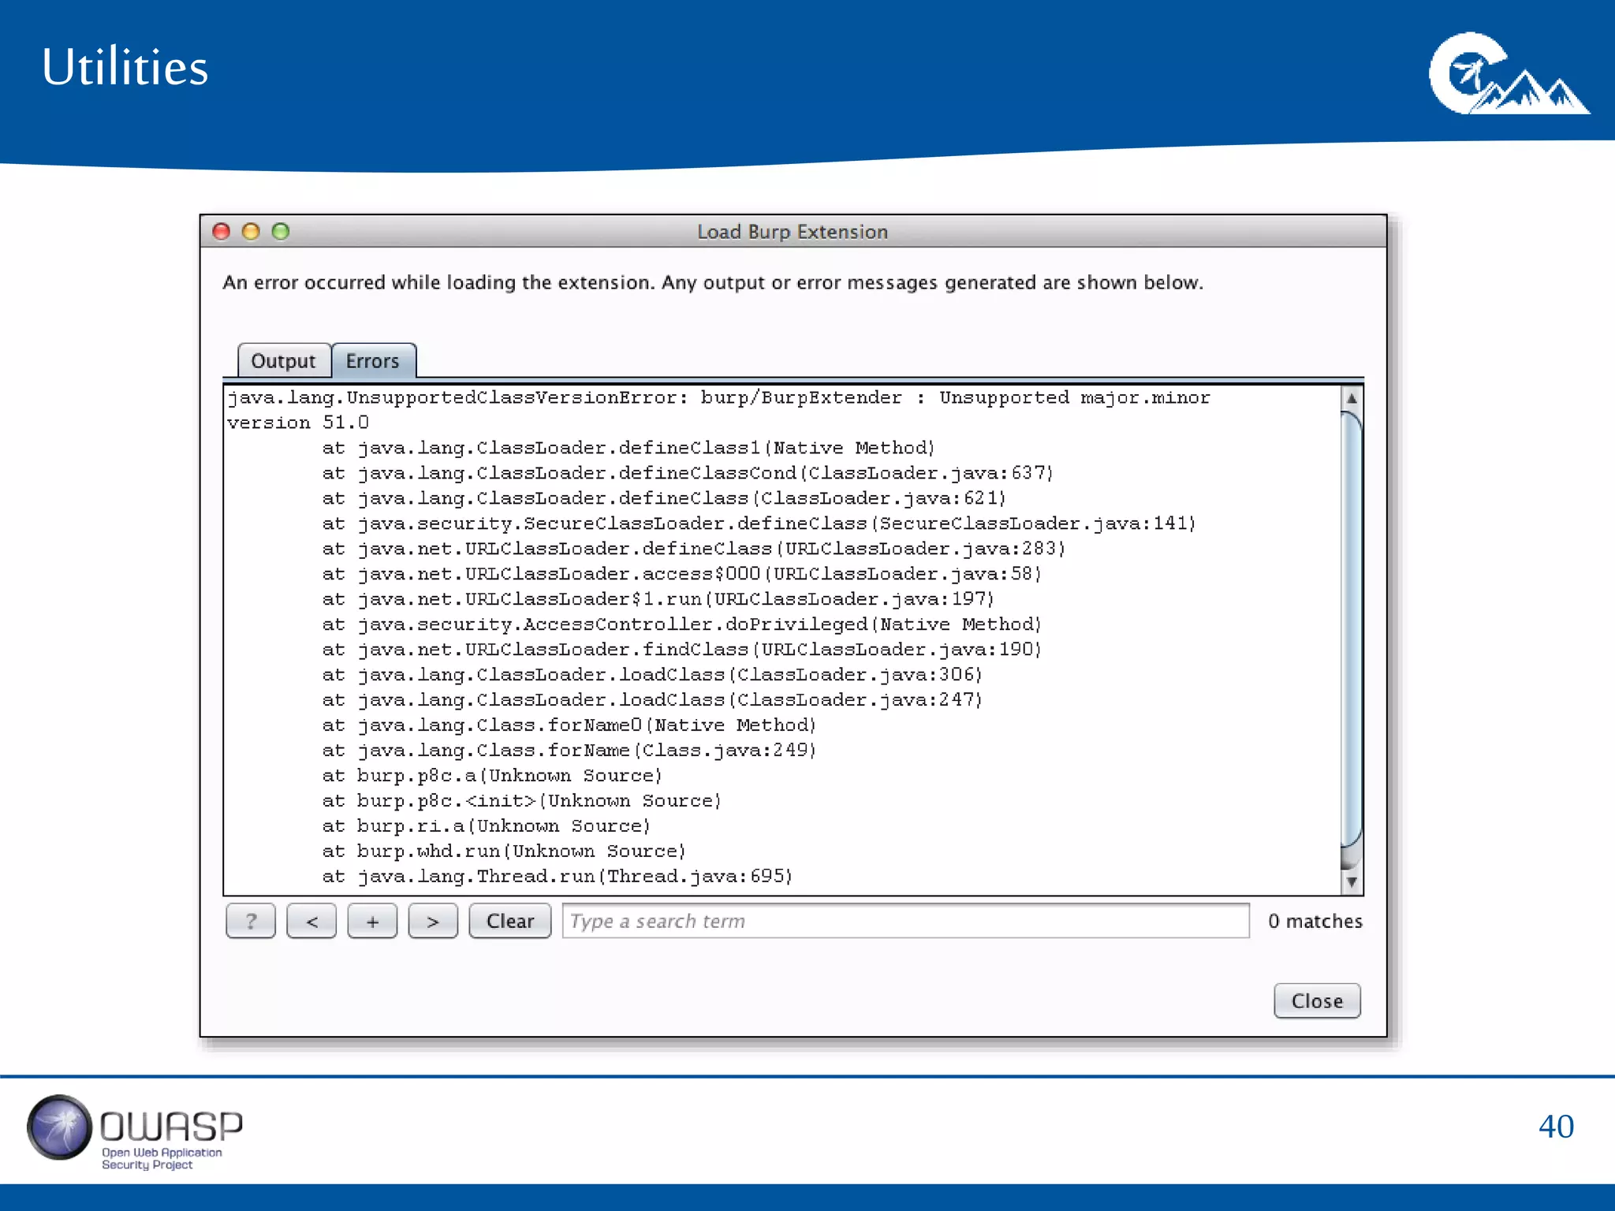The height and width of the screenshot is (1211, 1615).
Task: Click the Load Burp Extension title bar
Action: click(x=792, y=232)
